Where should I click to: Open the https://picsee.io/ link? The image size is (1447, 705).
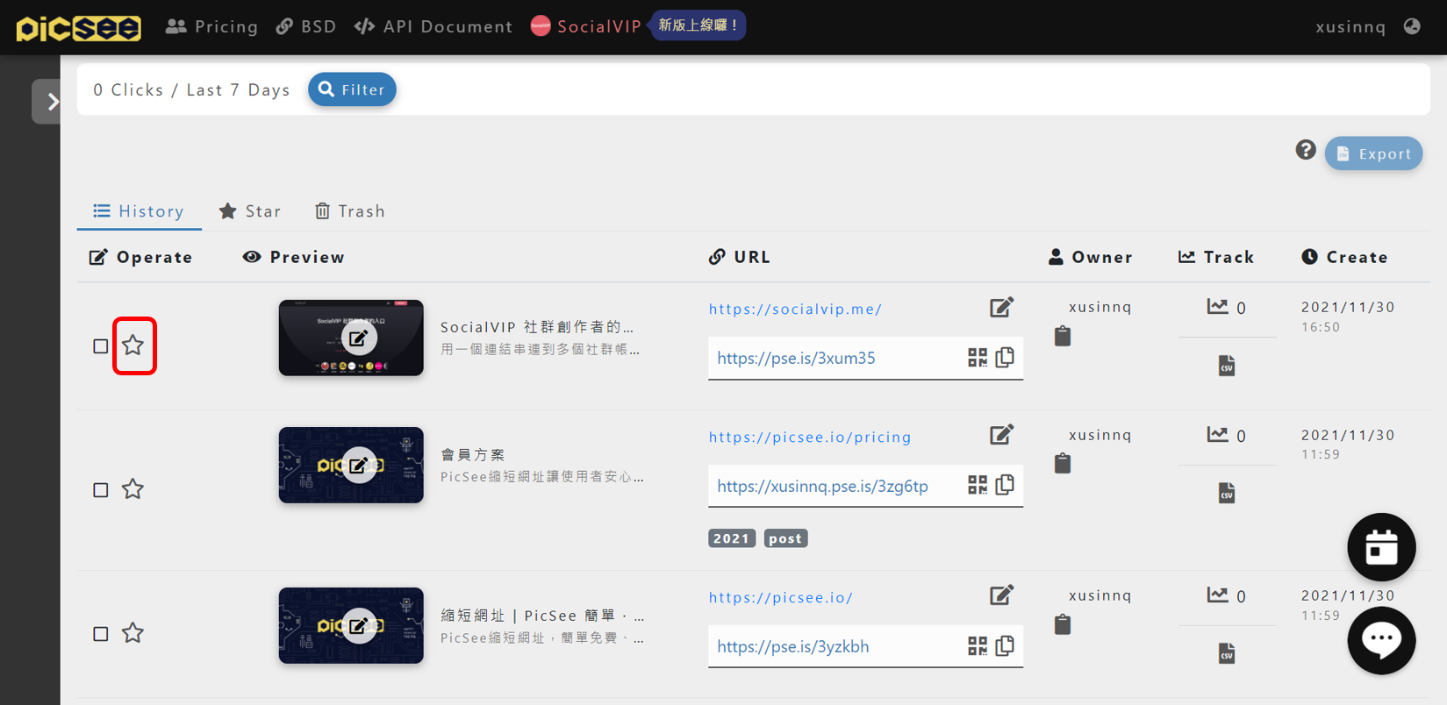coord(781,597)
